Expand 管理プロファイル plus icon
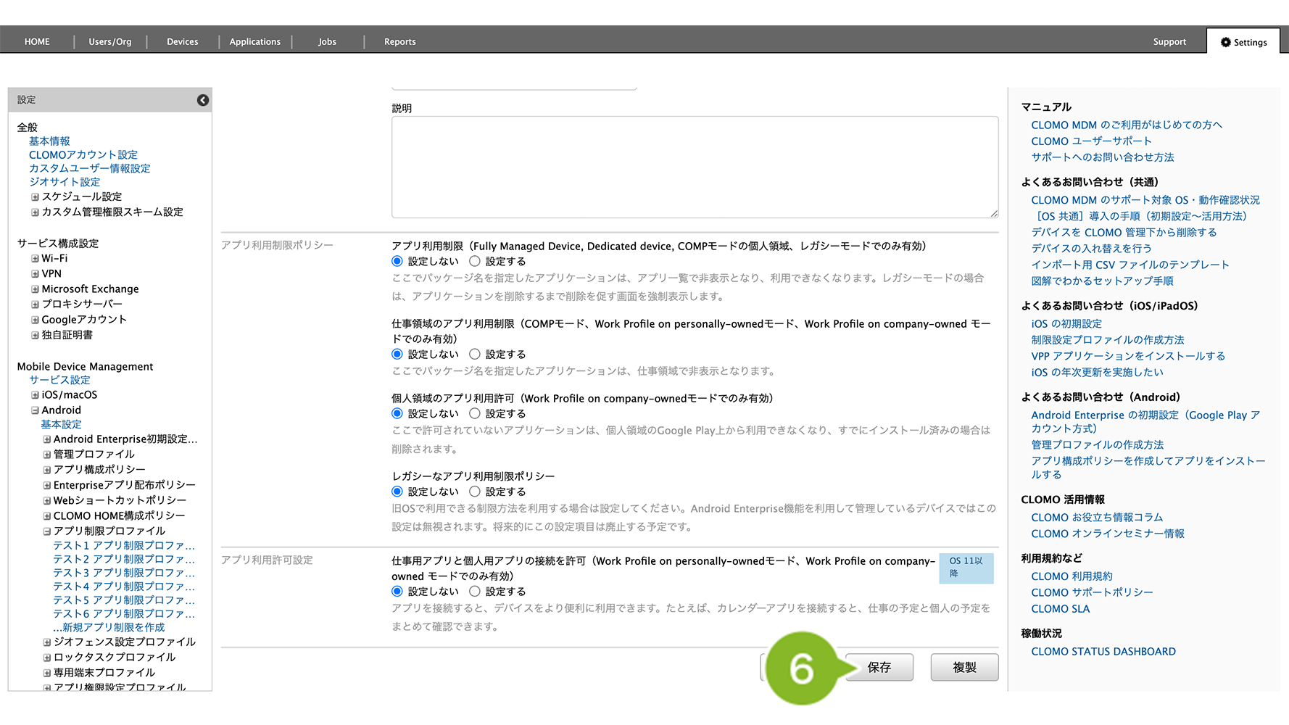This screenshot has height=725, width=1289. click(46, 455)
